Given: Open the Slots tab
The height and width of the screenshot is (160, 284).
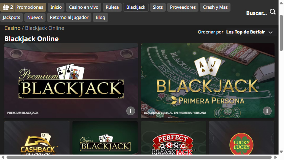Looking at the screenshot, I should [158, 7].
